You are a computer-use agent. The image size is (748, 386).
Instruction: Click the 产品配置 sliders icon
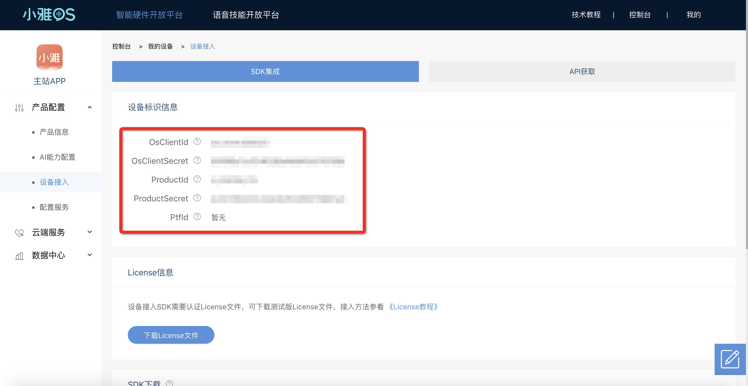pyautogui.click(x=19, y=108)
